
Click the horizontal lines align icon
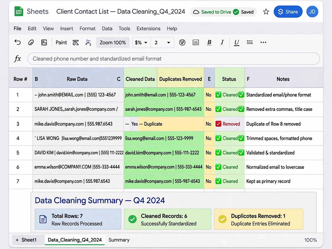(250, 42)
